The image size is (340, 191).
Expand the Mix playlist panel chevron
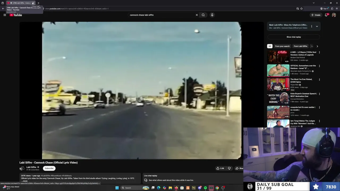click(x=317, y=27)
